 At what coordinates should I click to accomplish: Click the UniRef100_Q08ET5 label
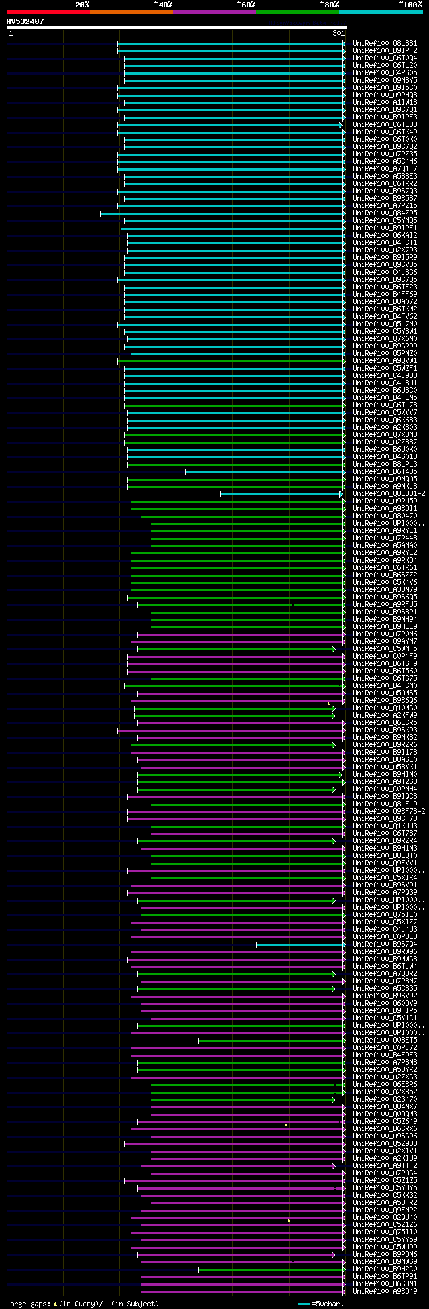(385, 1040)
